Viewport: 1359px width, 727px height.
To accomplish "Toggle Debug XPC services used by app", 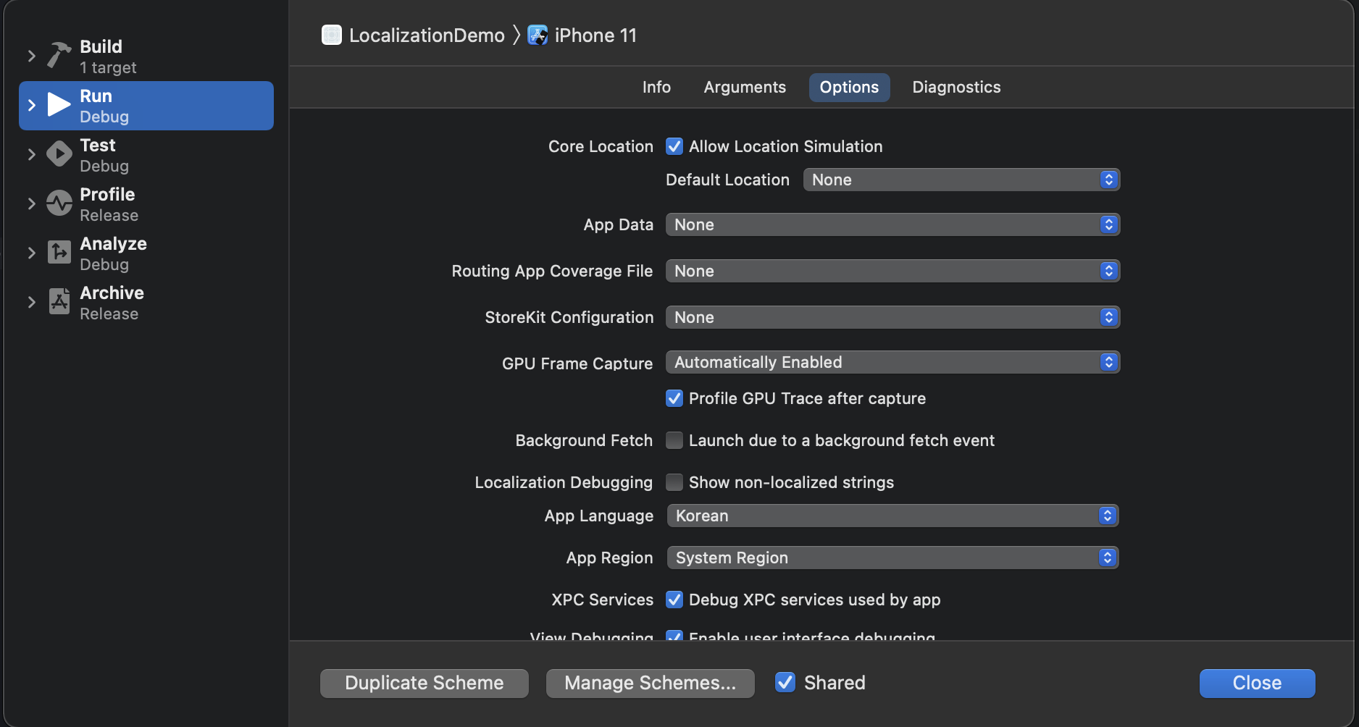I will point(674,600).
